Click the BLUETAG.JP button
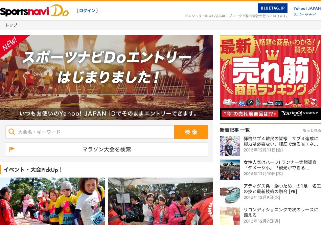 pyautogui.click(x=273, y=8)
